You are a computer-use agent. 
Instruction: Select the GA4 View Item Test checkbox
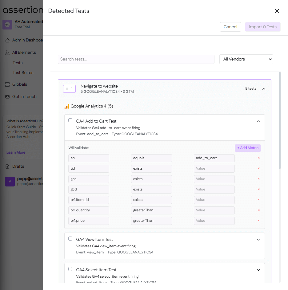[70, 239]
